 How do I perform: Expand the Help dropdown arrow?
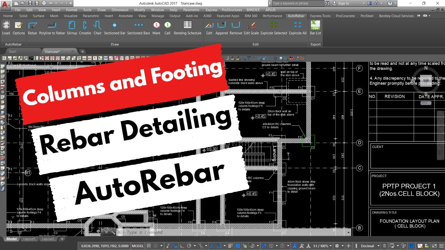[x=395, y=3]
